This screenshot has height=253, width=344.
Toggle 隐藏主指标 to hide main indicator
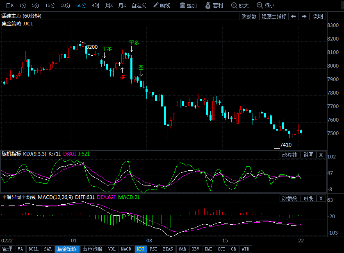point(274,16)
